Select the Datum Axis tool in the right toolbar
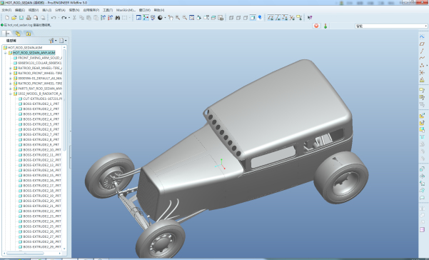 (x=422, y=51)
